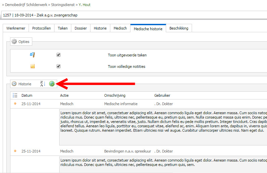Click the list icon in table header

[15, 95]
